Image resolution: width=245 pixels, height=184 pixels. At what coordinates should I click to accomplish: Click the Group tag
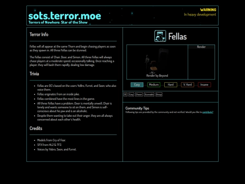159,94
